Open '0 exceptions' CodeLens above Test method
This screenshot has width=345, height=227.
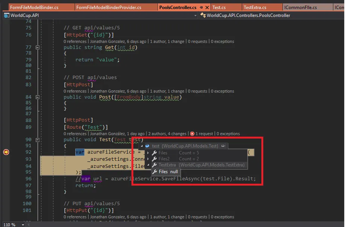click(228, 134)
